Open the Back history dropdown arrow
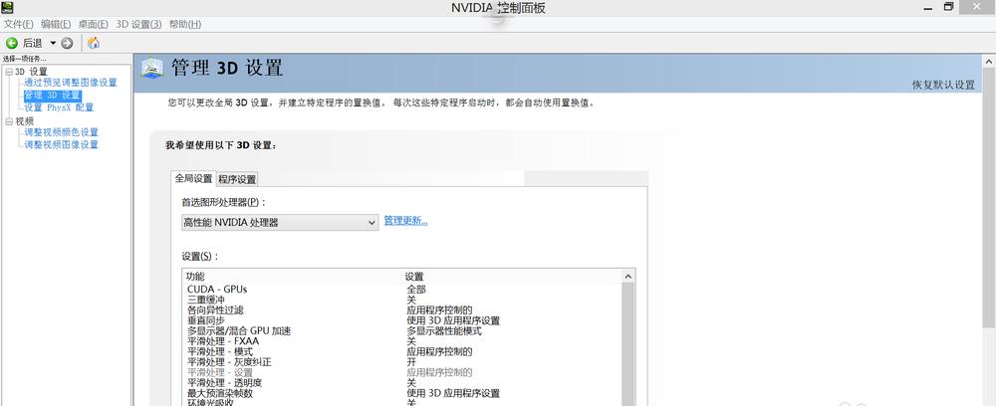 (54, 43)
